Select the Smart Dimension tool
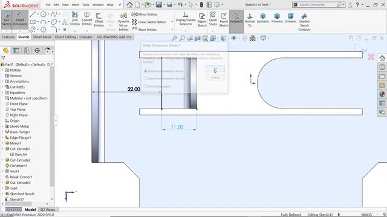The width and height of the screenshot is (387, 217). 20,19
